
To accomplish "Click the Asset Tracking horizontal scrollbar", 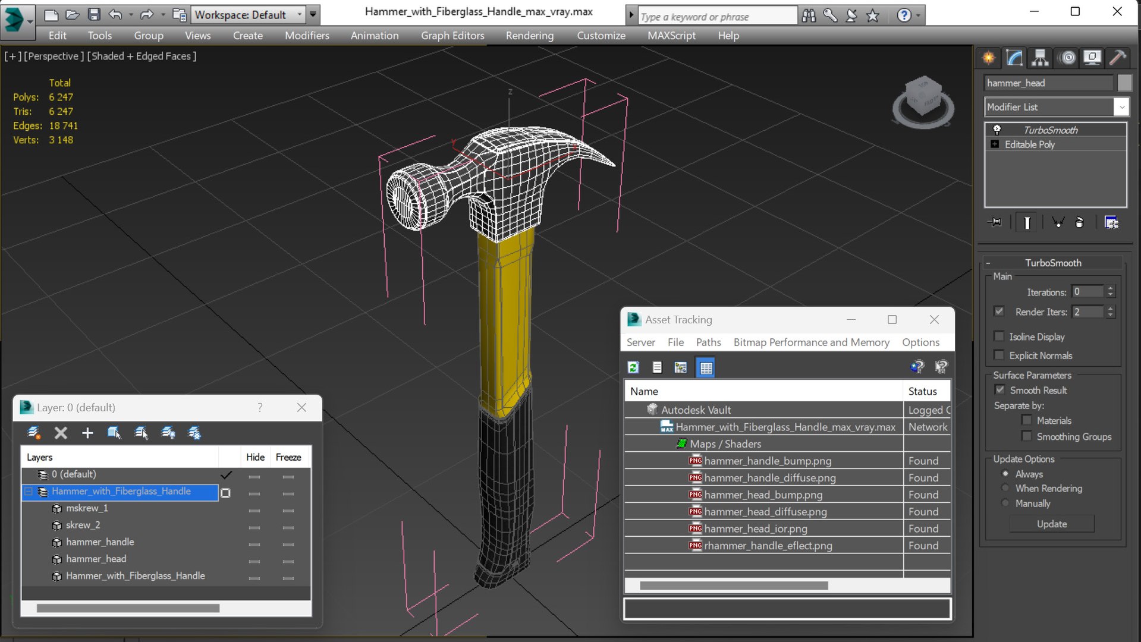I will (x=734, y=586).
